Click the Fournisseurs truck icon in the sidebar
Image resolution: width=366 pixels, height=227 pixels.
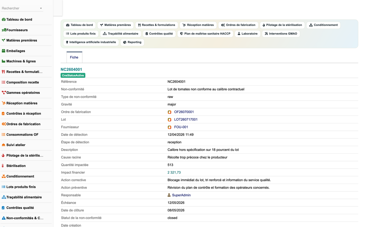coord(4,30)
